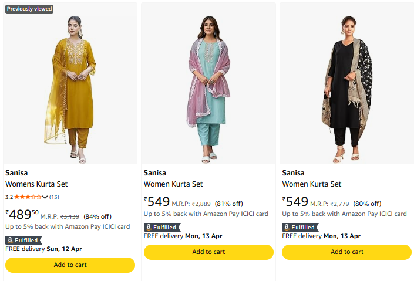Expand the rating breakdown chevron next to stars
This screenshot has height=281, width=414.
[x=45, y=197]
